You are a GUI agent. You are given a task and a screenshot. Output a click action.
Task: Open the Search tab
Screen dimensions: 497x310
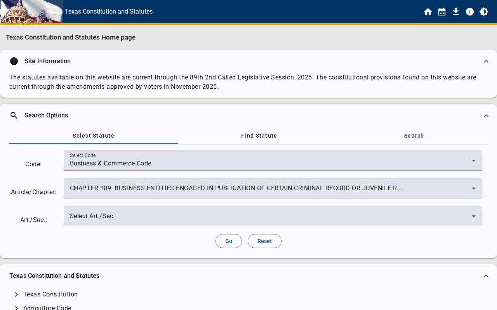coord(414,136)
